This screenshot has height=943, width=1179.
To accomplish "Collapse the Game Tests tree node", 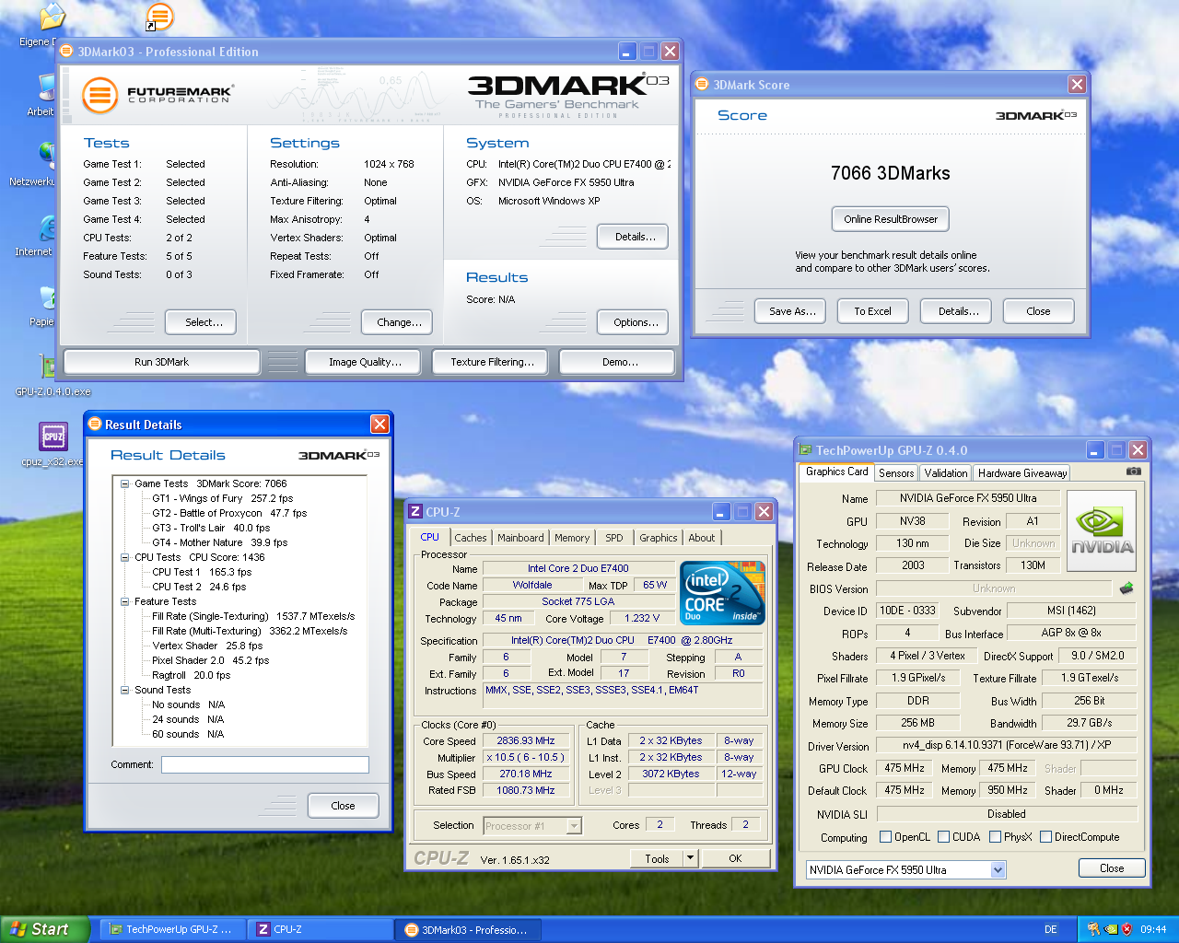I will pyautogui.click(x=124, y=483).
